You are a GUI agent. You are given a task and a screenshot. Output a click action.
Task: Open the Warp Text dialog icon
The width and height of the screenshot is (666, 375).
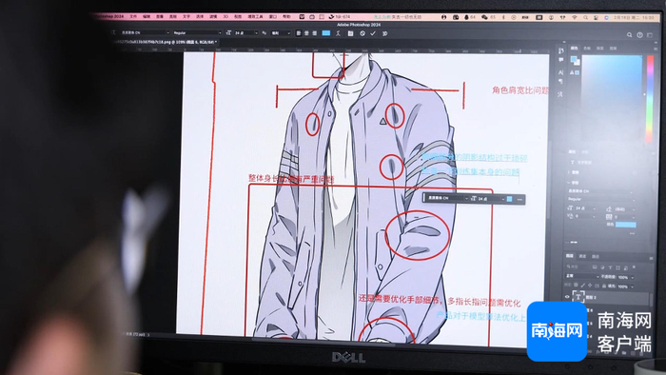pos(339,33)
